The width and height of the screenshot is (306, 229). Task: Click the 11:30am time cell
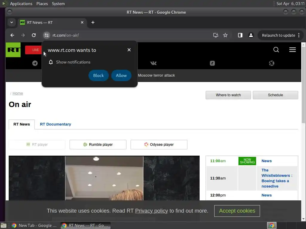tap(218, 178)
